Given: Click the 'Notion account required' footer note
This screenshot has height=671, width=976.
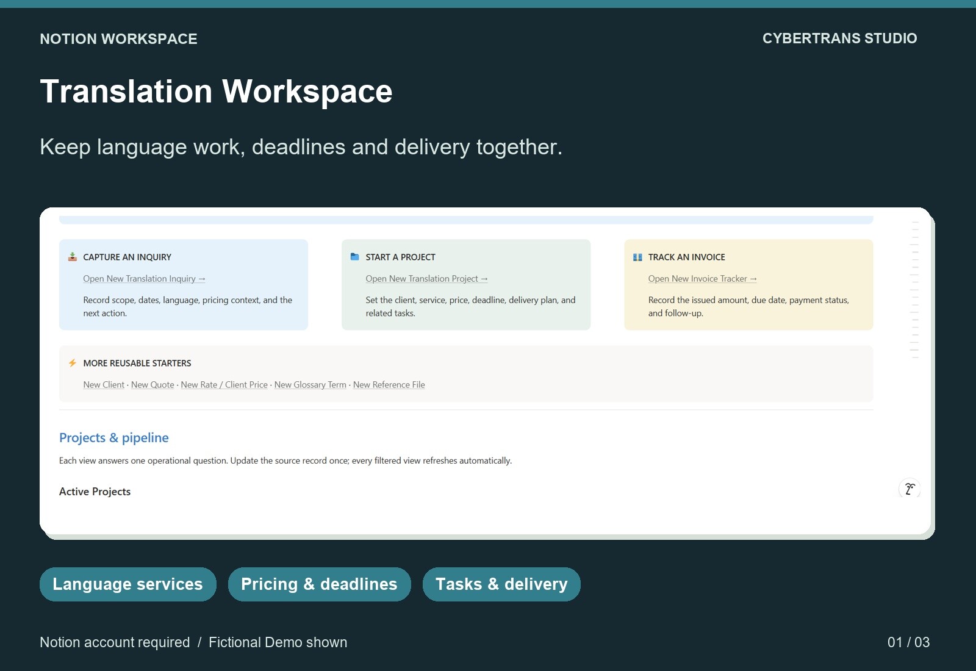Looking at the screenshot, I should (x=115, y=642).
